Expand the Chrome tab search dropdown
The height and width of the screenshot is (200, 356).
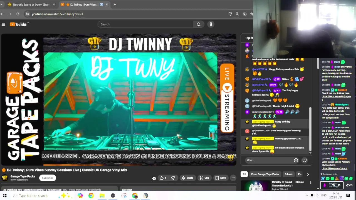click(1, 4)
